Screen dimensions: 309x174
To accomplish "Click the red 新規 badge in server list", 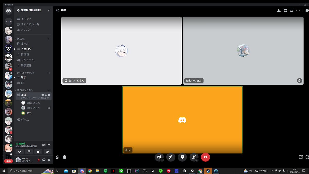I will coord(8,161).
